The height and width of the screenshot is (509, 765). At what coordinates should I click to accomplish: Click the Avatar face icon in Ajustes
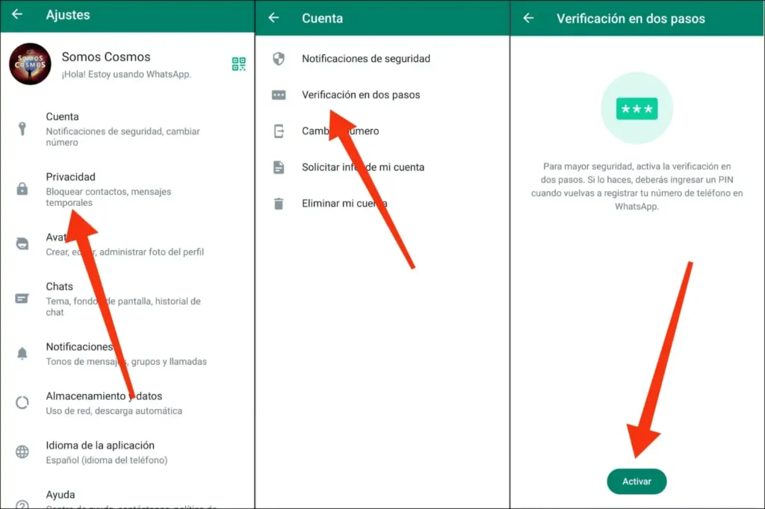tap(22, 243)
